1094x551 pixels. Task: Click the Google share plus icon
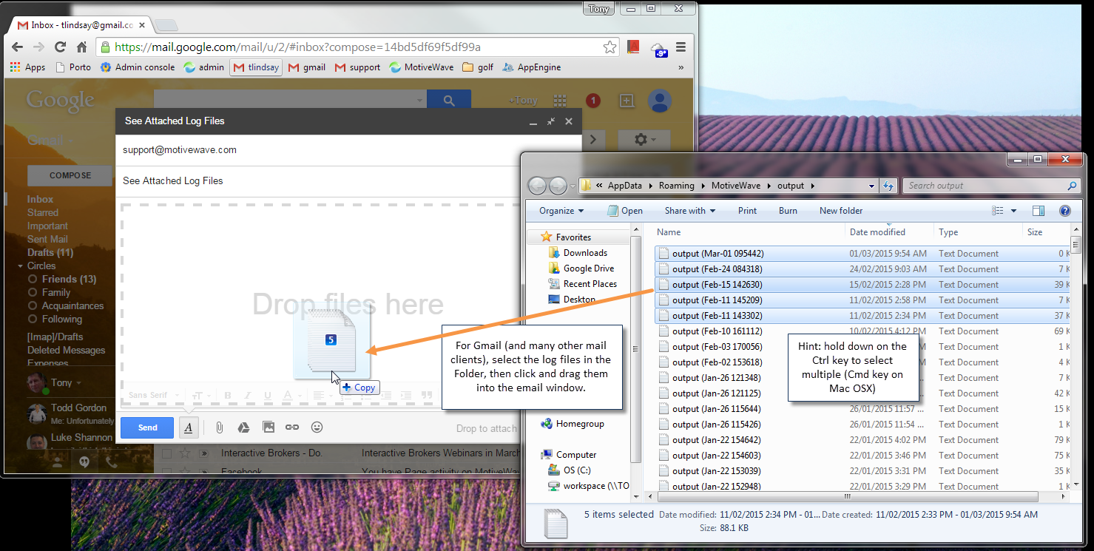point(627,101)
